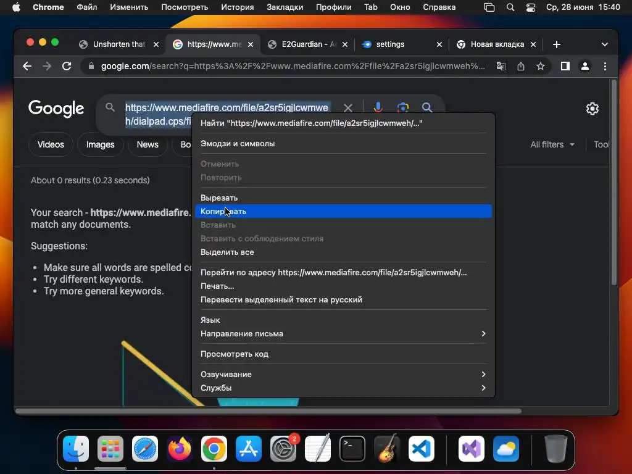Open Visual Studio purple icon in Dock

(471, 449)
